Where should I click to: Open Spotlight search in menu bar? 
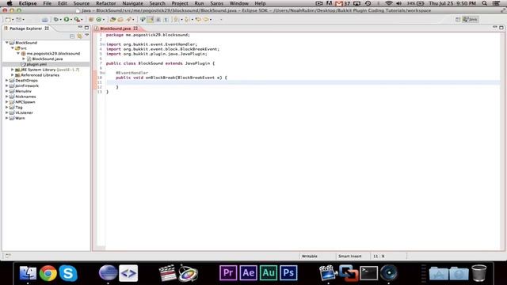coord(484,3)
